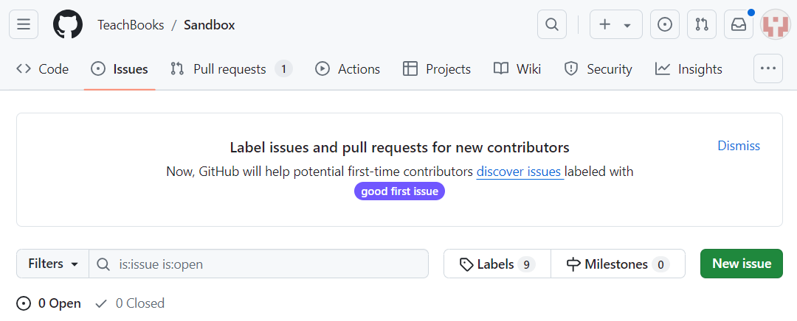Click the green New issue button
The image size is (797, 321).
pos(742,264)
